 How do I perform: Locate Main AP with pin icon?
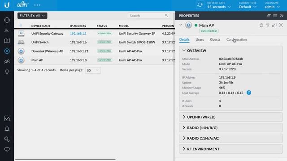click(x=268, y=25)
